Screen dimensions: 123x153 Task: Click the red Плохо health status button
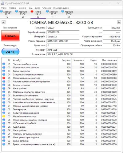coord(10,36)
